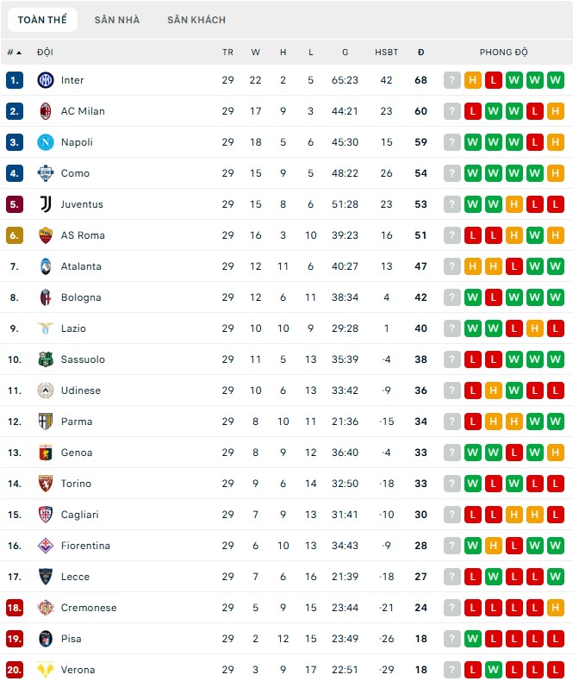Click the Fiorentina club crest

(46, 546)
